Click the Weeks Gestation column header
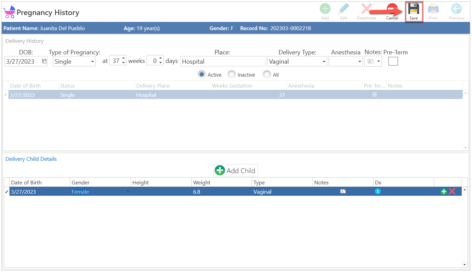This screenshot has width=472, height=272. [x=248, y=86]
